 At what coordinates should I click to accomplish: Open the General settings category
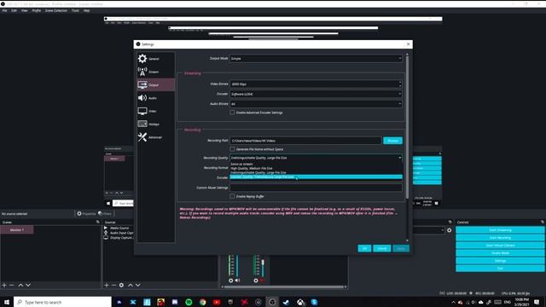pos(155,59)
